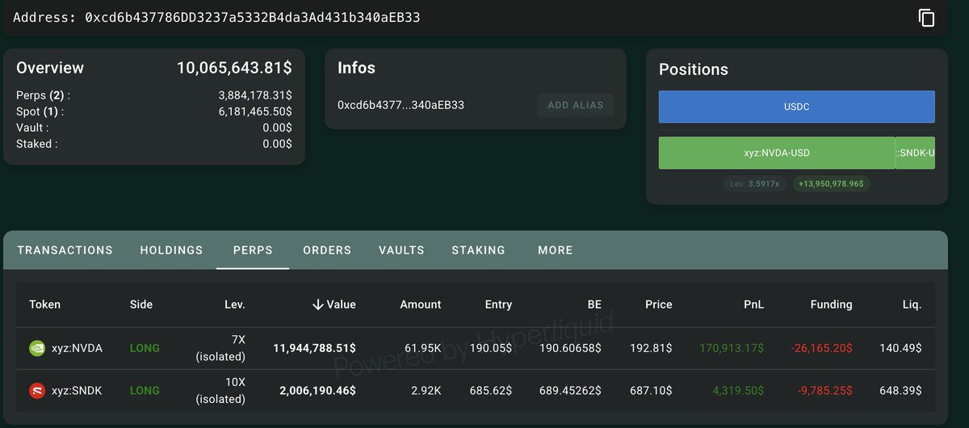This screenshot has width=969, height=428.
Task: Click the shortened address 0xcd6b4377...340aEB33
Action: coord(401,105)
